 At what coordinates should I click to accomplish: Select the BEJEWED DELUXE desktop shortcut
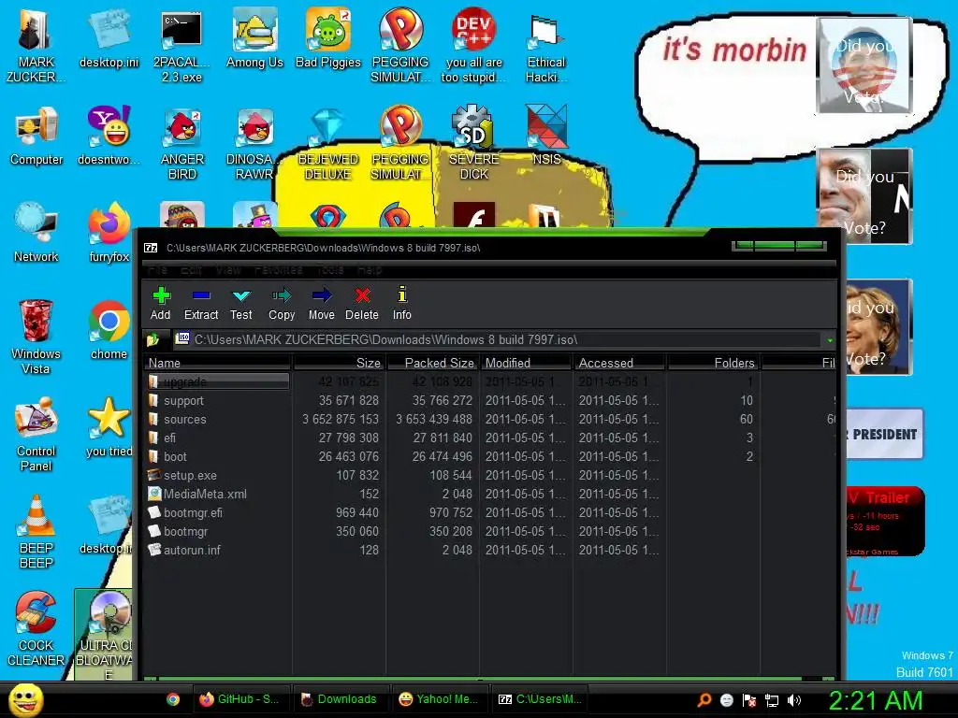pos(328,143)
